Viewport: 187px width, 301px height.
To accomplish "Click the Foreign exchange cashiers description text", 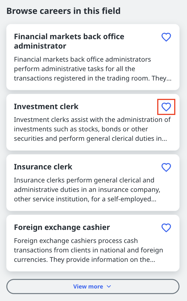I will (x=88, y=250).
